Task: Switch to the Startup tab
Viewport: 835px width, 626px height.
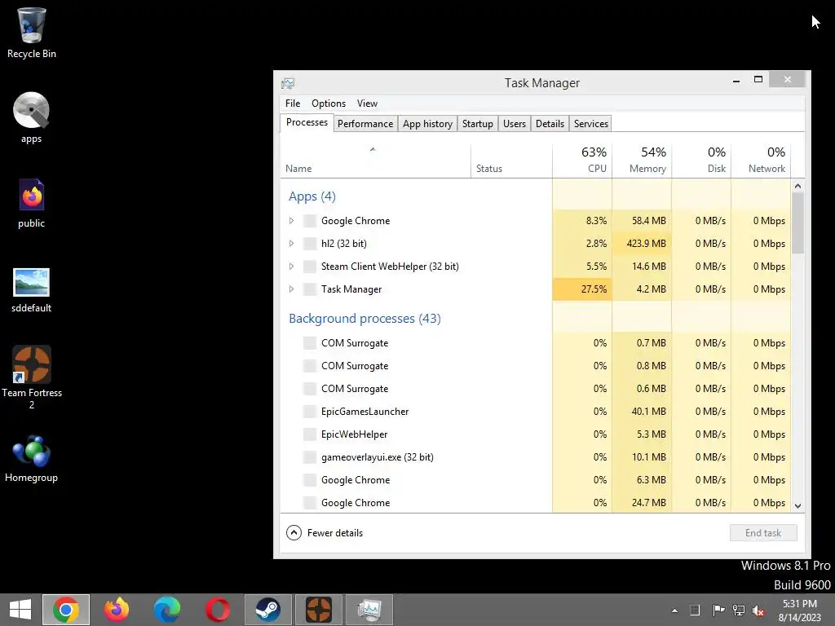Action: coord(478,124)
